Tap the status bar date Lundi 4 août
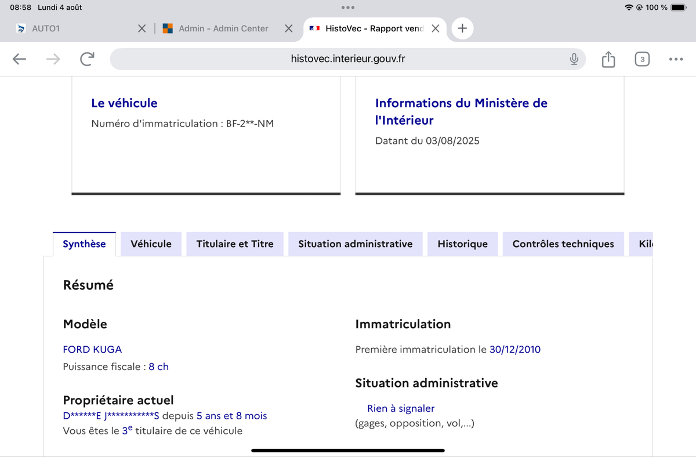Viewport: 696px width, 457px height. (x=60, y=8)
